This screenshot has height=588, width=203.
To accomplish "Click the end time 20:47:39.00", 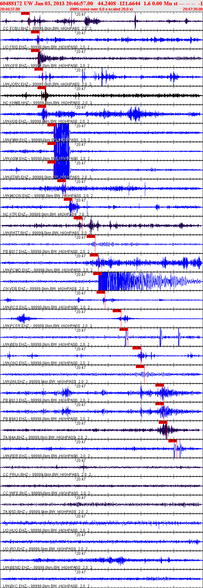I will pyautogui.click(x=193, y=9).
